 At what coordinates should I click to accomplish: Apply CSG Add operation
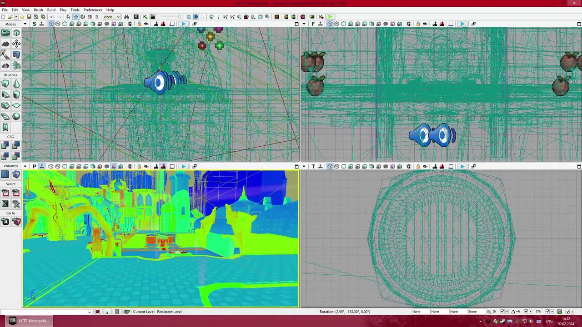tap(5, 145)
